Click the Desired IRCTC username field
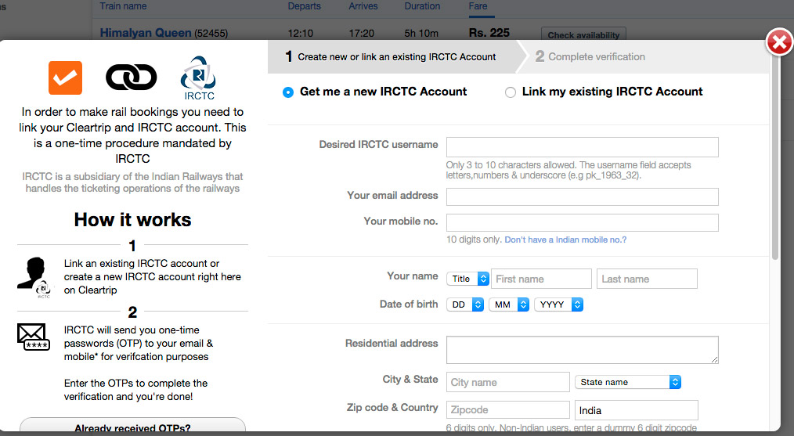The height and width of the screenshot is (436, 794). pyautogui.click(x=582, y=147)
